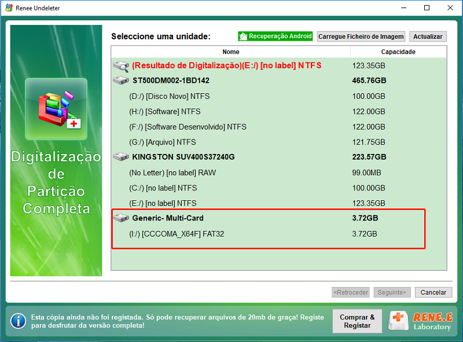
Task: Select the ST500DM002-1BD142 disk row
Action: pos(279,80)
